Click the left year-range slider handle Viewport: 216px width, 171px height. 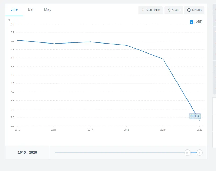pos(188,153)
